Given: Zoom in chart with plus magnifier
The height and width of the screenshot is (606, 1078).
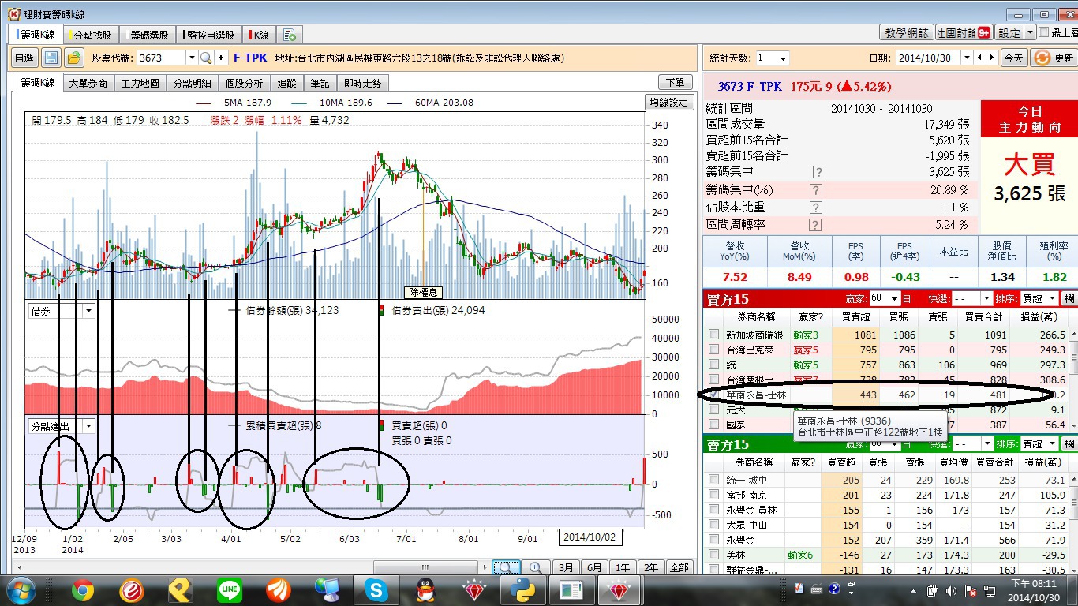Looking at the screenshot, I should 535,567.
